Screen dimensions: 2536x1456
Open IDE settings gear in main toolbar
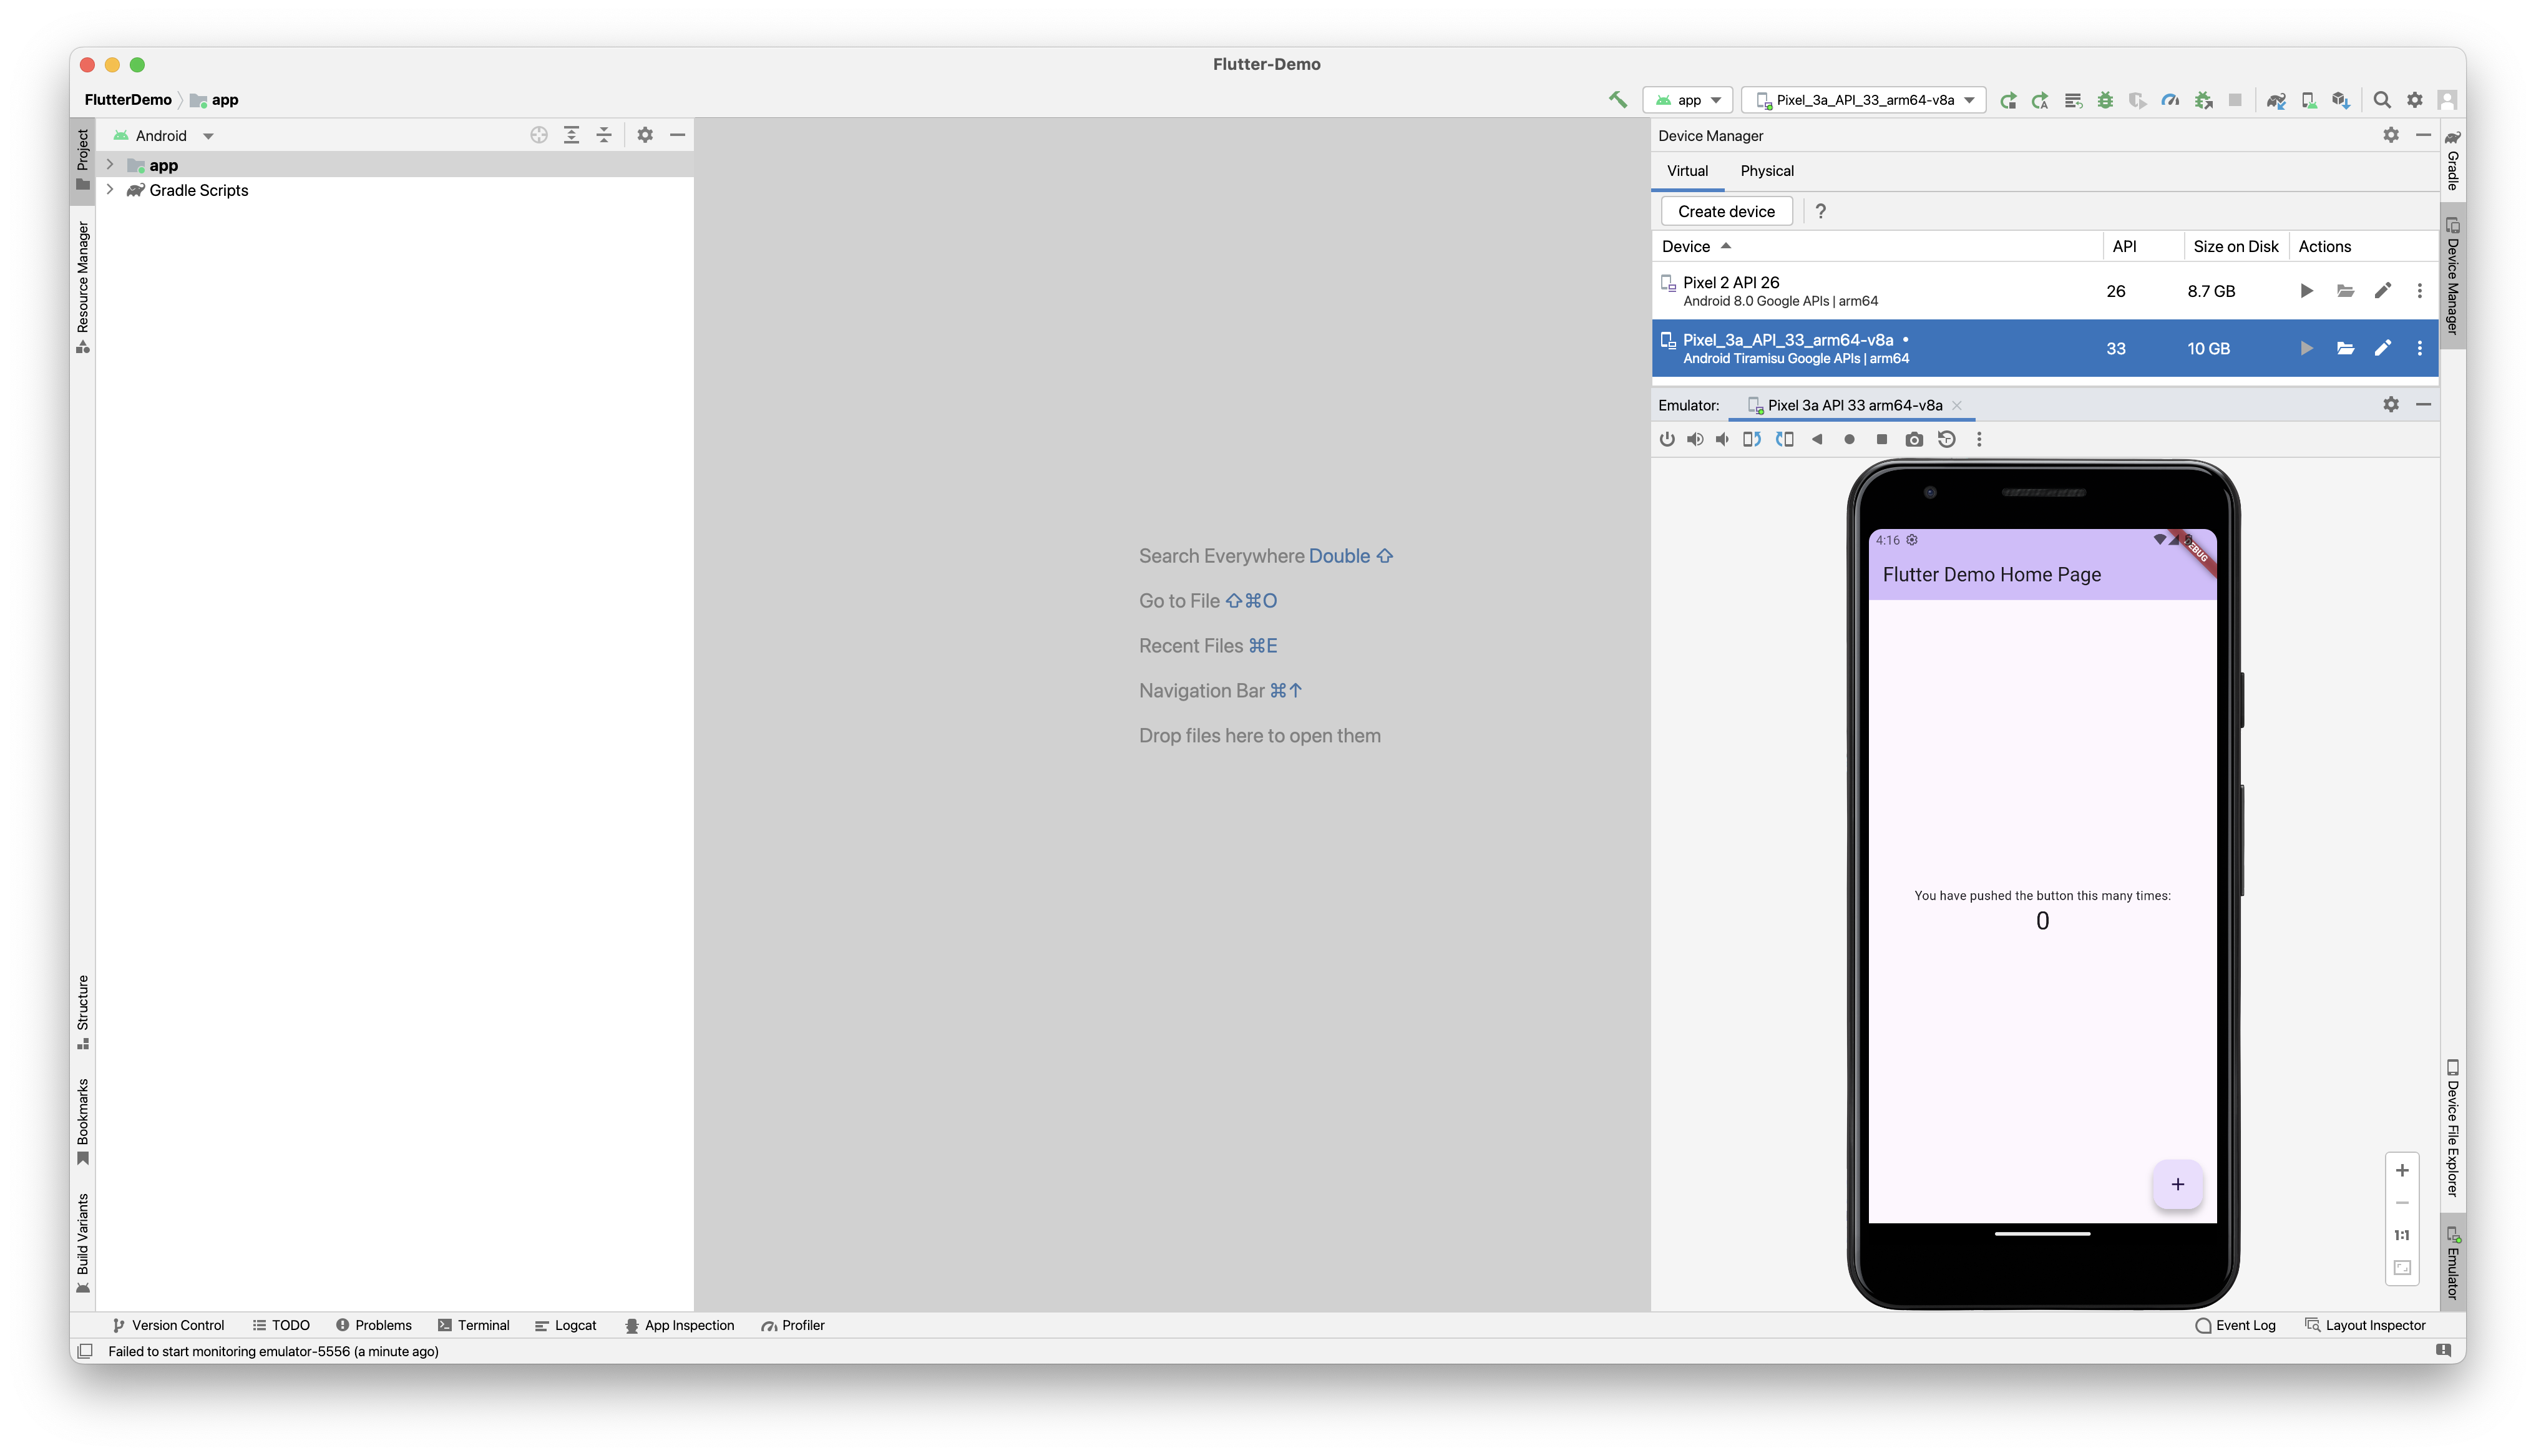2414,100
